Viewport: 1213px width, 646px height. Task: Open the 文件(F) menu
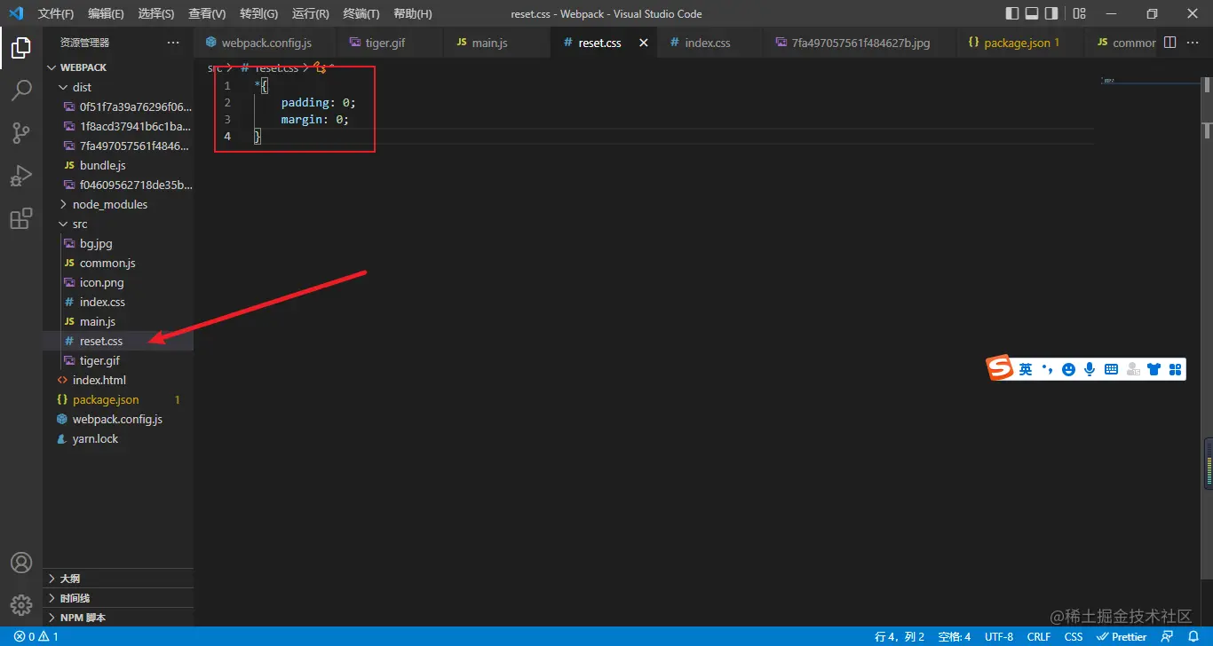pyautogui.click(x=56, y=13)
